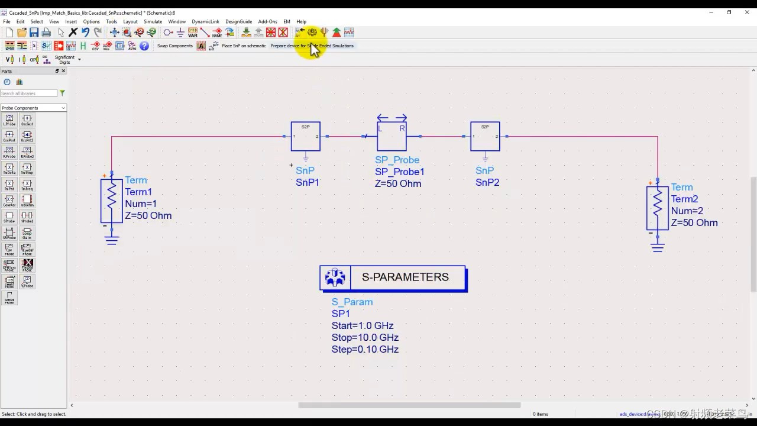Click the Tuning fork icon

[324, 32]
